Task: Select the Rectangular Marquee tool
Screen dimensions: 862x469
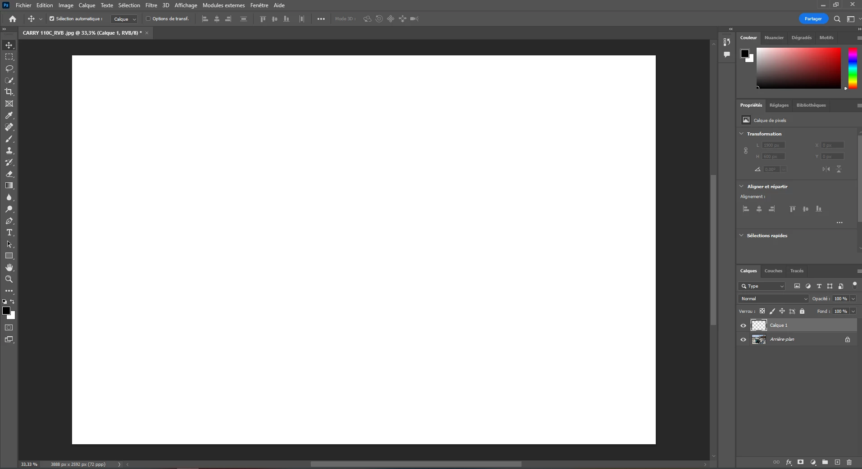Action: pos(9,57)
